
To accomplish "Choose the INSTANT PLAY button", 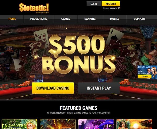I will pos(99,88).
